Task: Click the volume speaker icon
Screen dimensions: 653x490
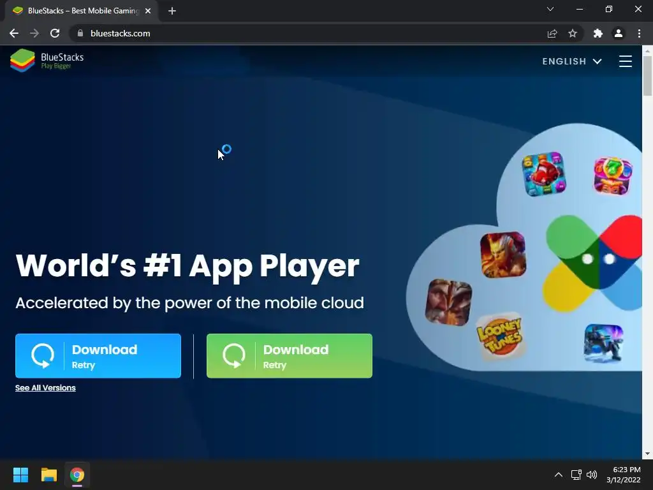Action: (x=591, y=475)
